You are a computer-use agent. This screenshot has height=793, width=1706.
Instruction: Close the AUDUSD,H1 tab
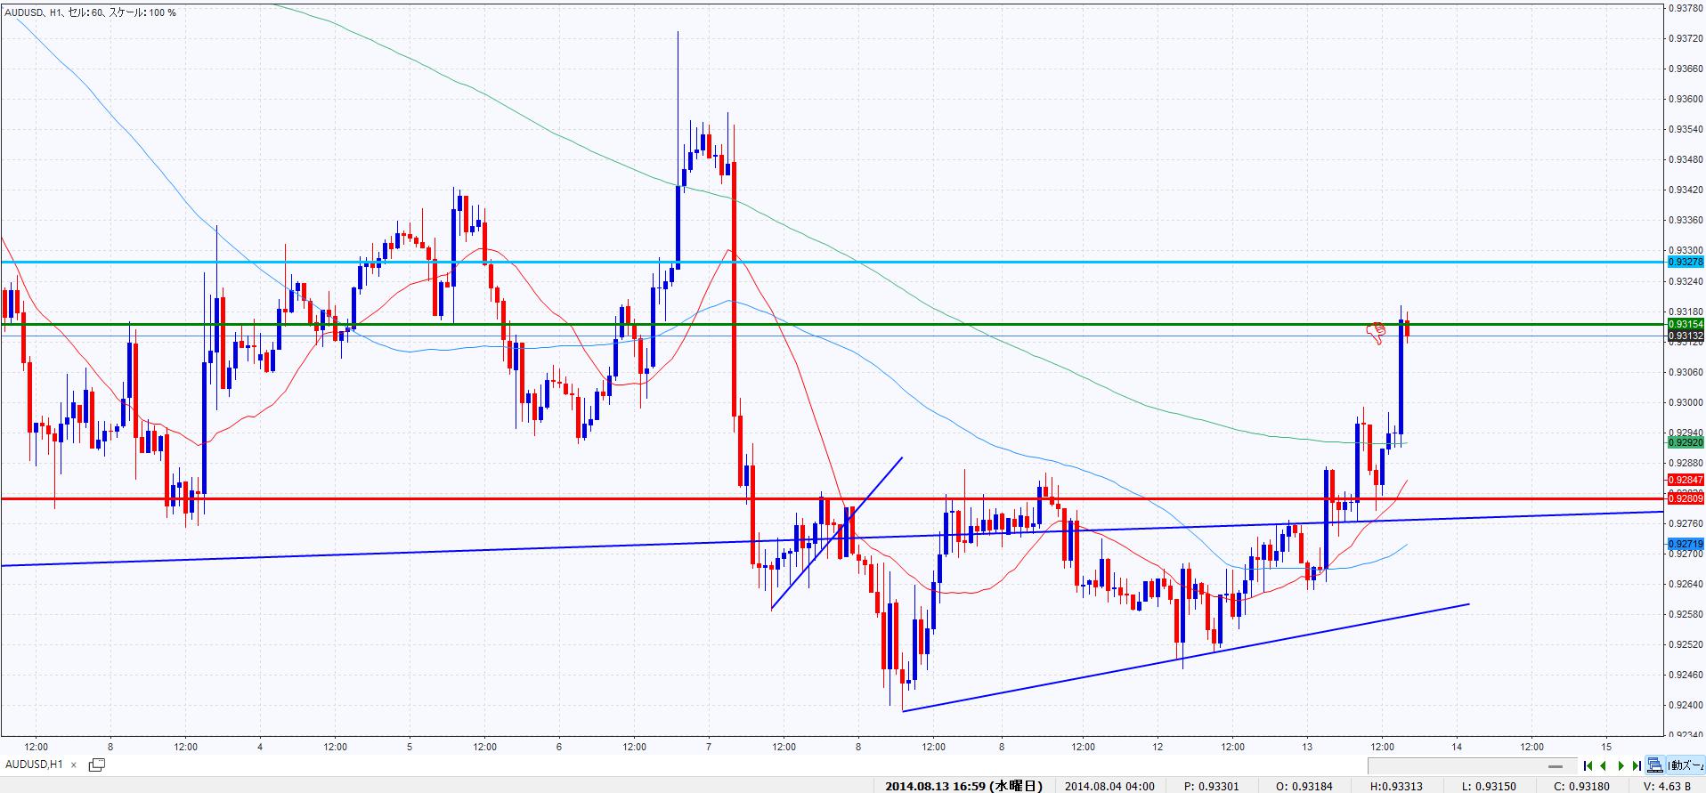74,765
